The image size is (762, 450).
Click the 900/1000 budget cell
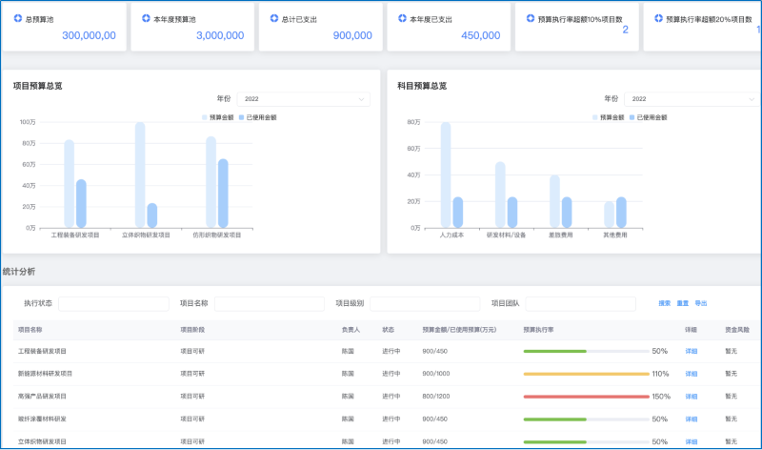point(436,374)
